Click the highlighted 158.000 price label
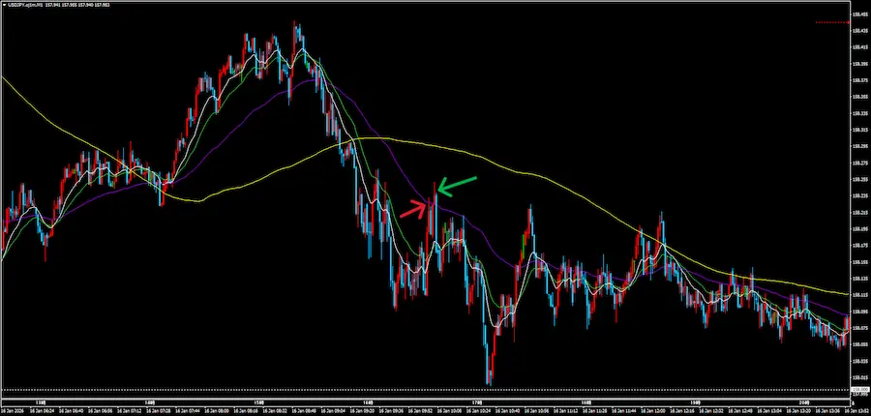This screenshot has width=871, height=416. (x=857, y=390)
